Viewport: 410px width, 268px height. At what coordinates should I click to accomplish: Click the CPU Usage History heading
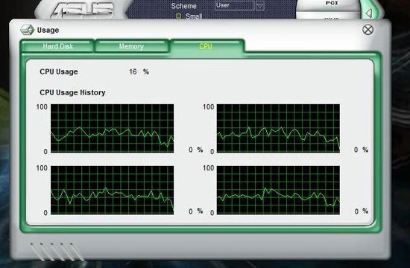(x=72, y=93)
